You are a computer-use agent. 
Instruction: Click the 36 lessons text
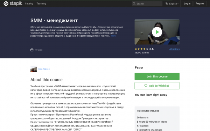[x=143, y=117]
